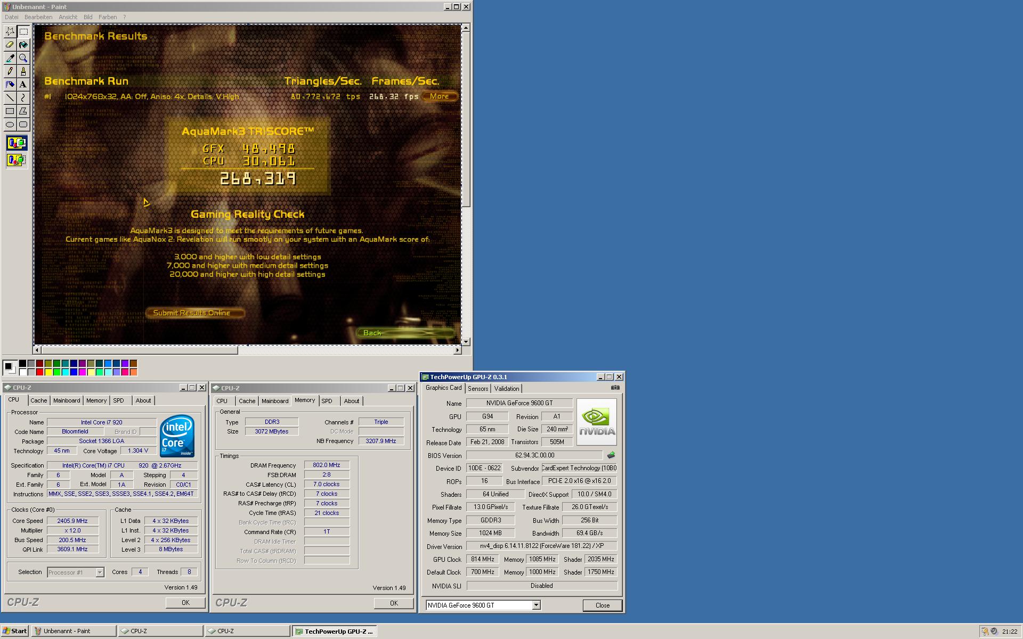Choose the Curve tool in Paint
This screenshot has width=1023, height=639.
click(23, 98)
